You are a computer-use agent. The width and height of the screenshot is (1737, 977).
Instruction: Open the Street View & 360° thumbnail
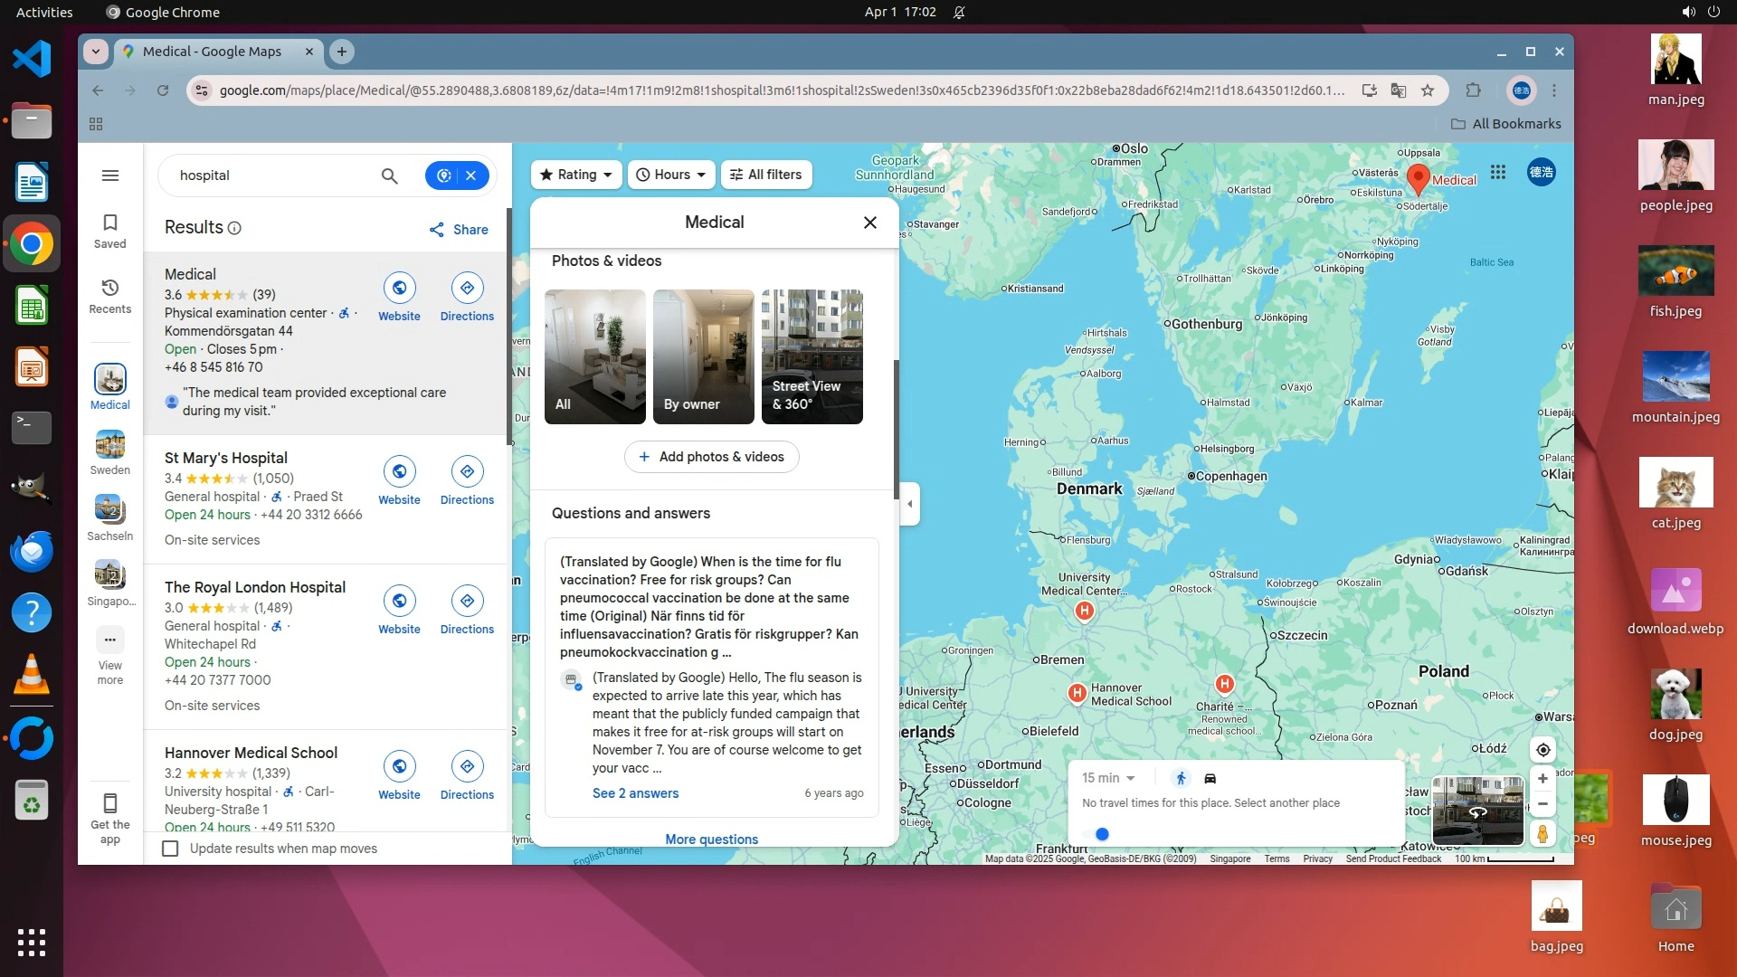[812, 356]
